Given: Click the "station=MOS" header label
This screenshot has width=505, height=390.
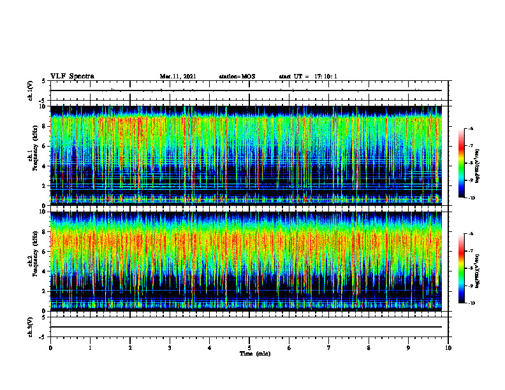Looking at the screenshot, I should pyautogui.click(x=237, y=76).
